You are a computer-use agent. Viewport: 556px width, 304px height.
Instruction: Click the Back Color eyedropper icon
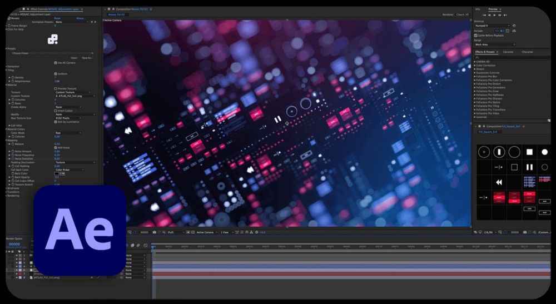click(x=63, y=173)
